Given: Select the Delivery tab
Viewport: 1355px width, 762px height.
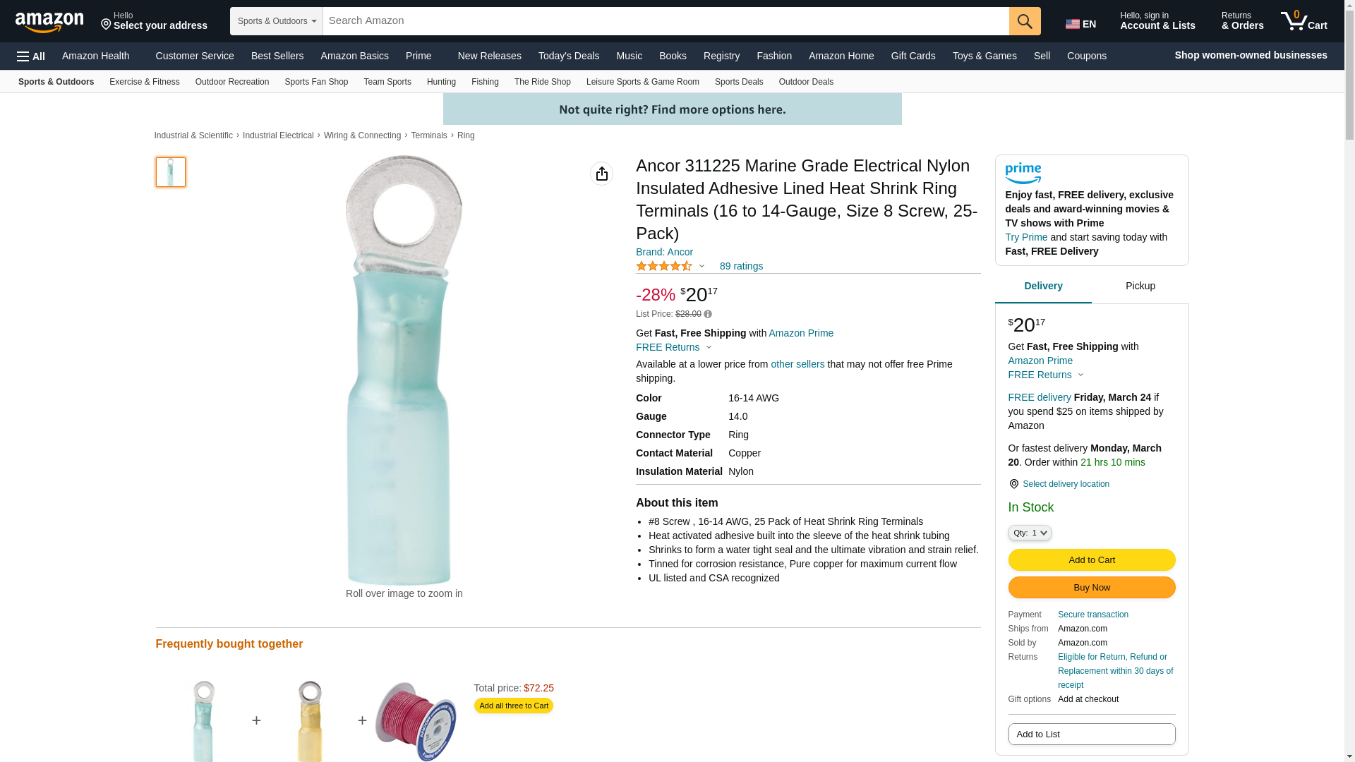Looking at the screenshot, I should tap(1043, 286).
